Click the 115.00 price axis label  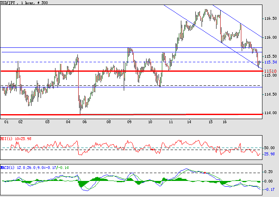pos(270,75)
